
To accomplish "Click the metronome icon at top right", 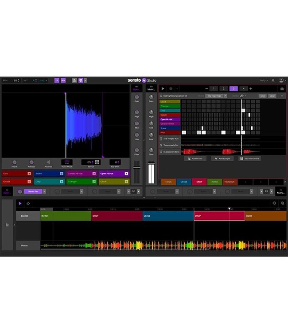I will click(282, 89).
